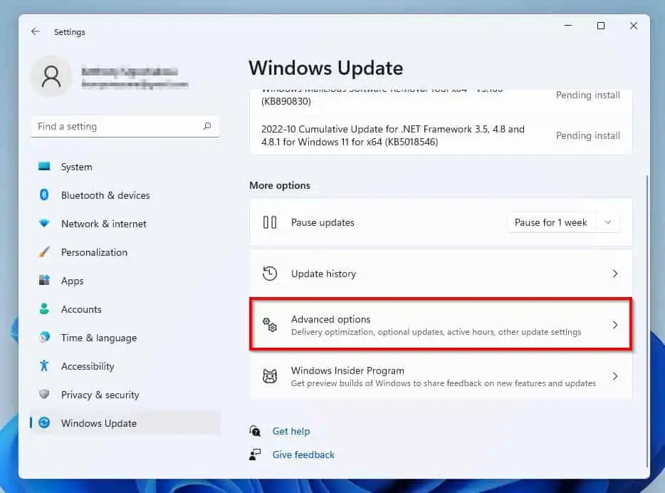Click the Get preview builds description text
The width and height of the screenshot is (665, 493).
[x=443, y=383]
